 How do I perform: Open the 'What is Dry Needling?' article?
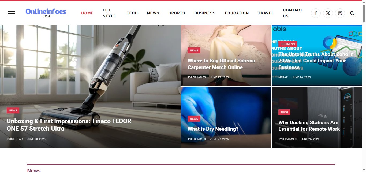(x=213, y=129)
